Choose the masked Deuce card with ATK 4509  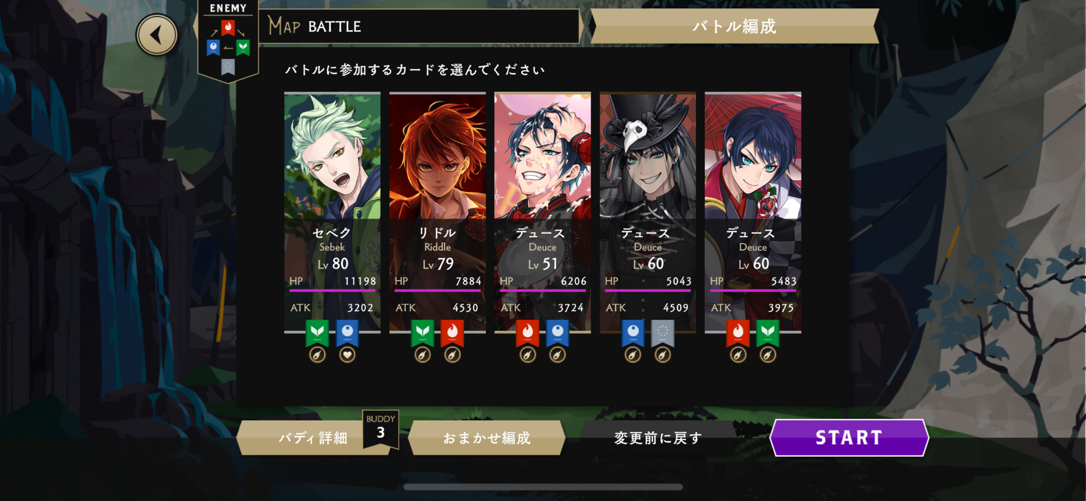[x=647, y=212]
